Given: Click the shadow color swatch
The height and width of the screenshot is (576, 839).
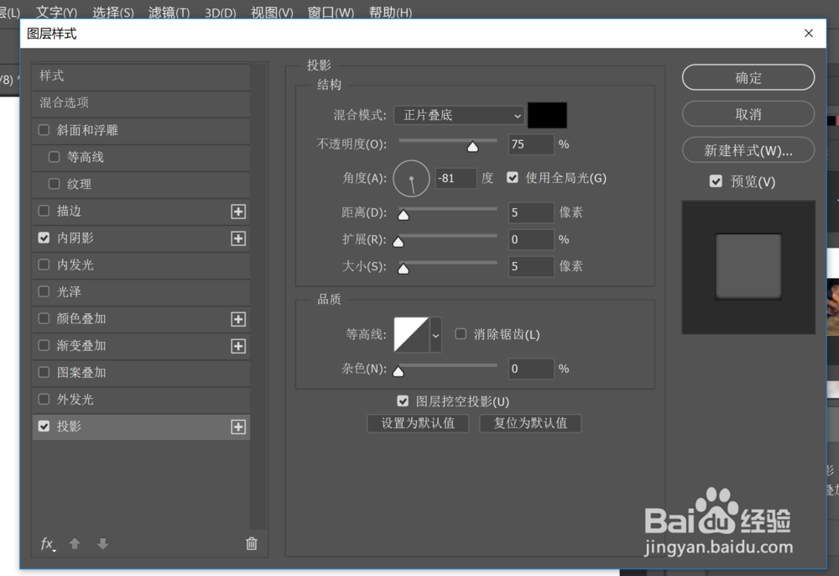Looking at the screenshot, I should 547,115.
